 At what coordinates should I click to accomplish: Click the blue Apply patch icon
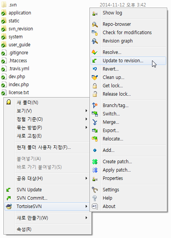tap(95, 170)
